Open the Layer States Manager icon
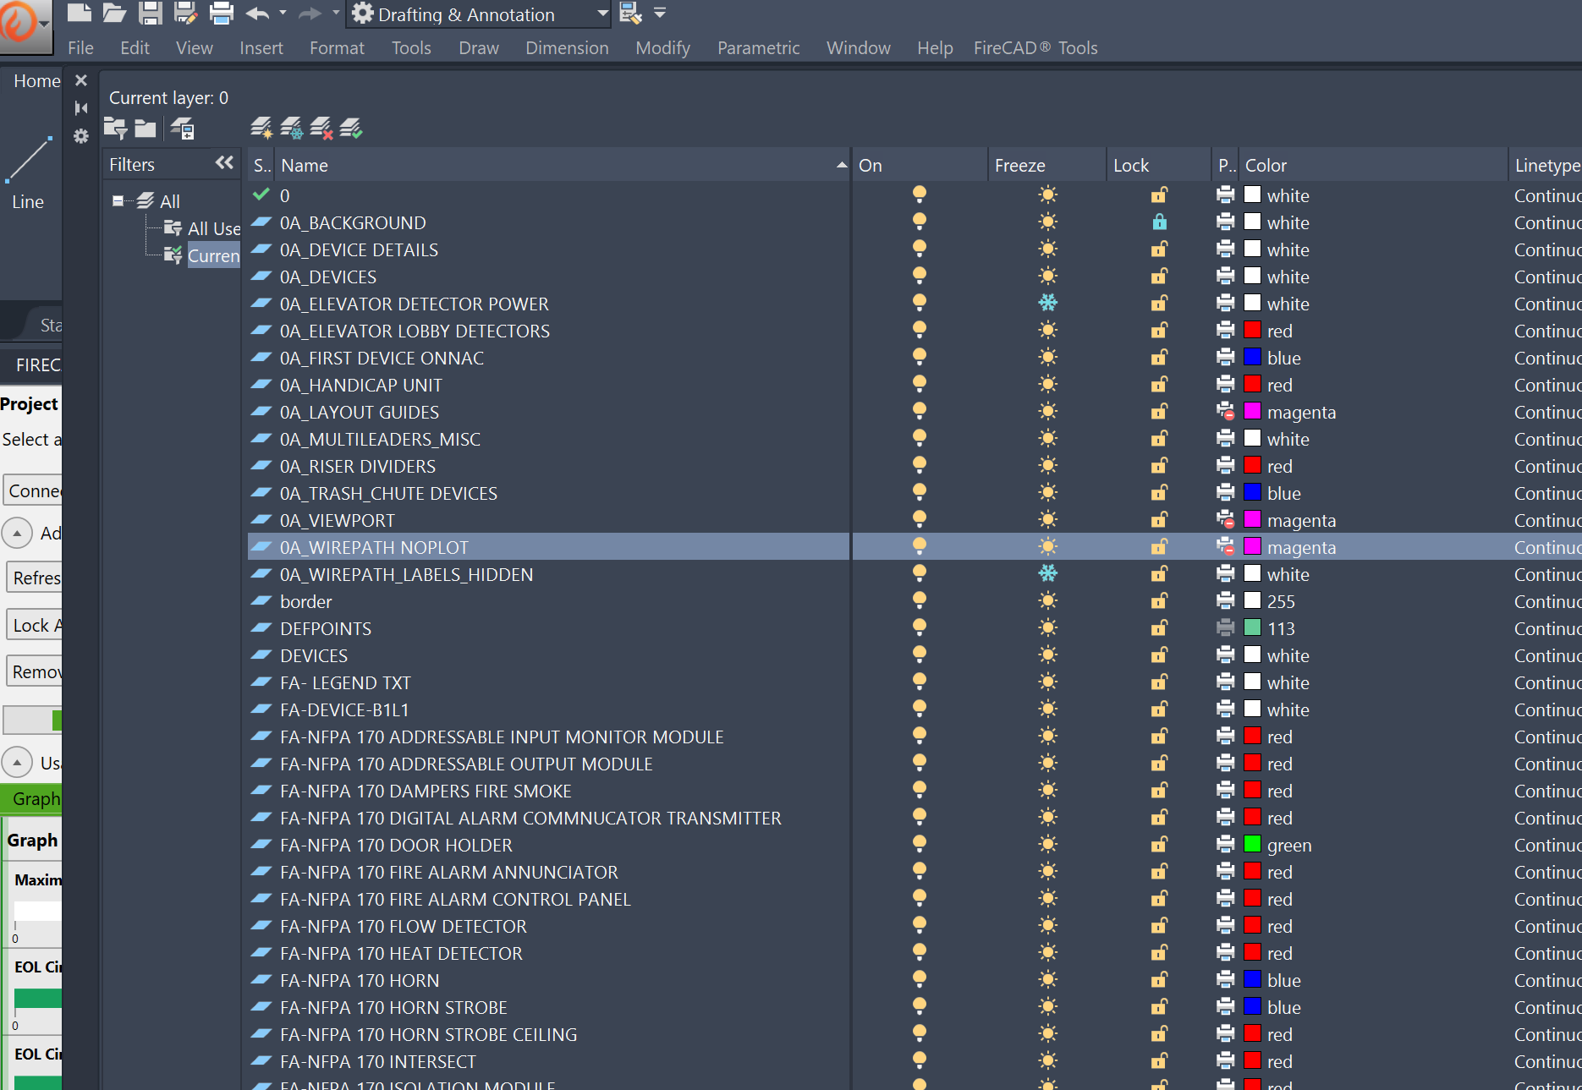Image resolution: width=1582 pixels, height=1090 pixels. [x=183, y=129]
